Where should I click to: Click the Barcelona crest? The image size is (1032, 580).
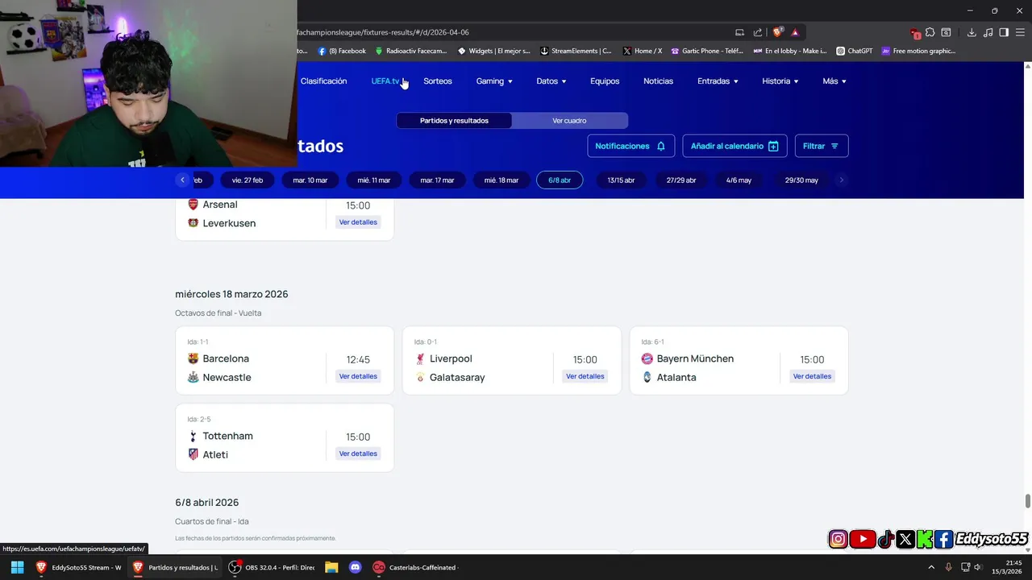coord(193,358)
